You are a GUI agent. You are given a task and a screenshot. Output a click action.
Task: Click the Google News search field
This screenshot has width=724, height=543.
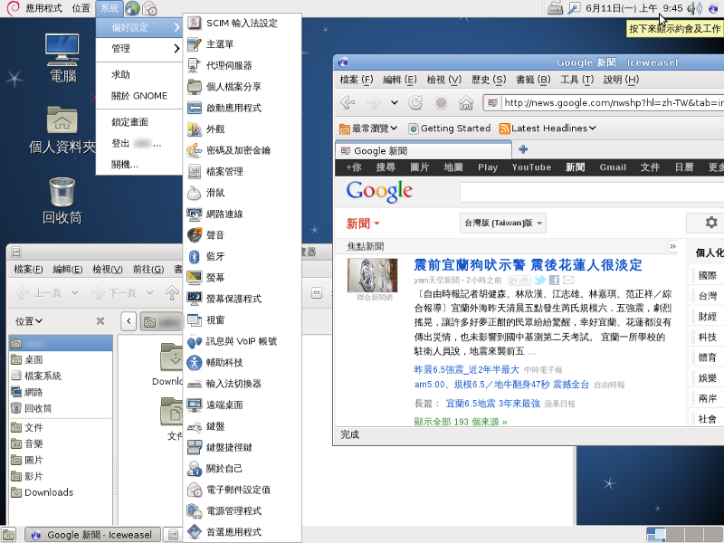click(x=592, y=192)
